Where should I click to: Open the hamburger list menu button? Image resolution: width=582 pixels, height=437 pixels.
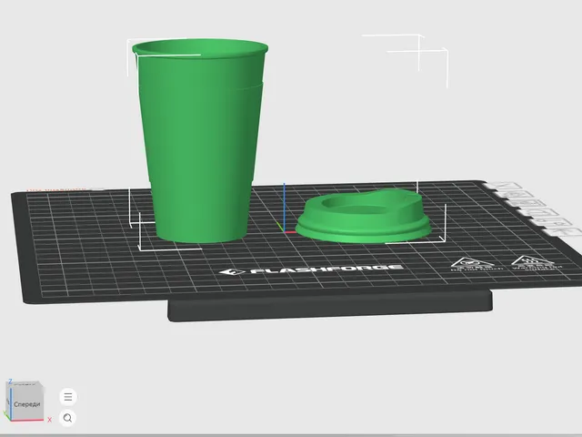(x=68, y=397)
